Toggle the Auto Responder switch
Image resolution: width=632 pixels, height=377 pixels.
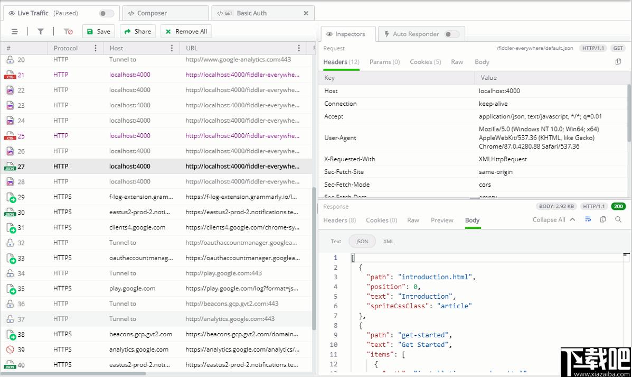[452, 34]
